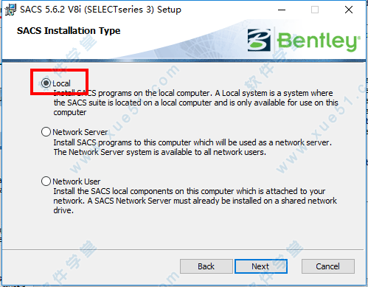368x287 pixels.
Task: Close the SACS Setup dialog
Action: [349, 10]
